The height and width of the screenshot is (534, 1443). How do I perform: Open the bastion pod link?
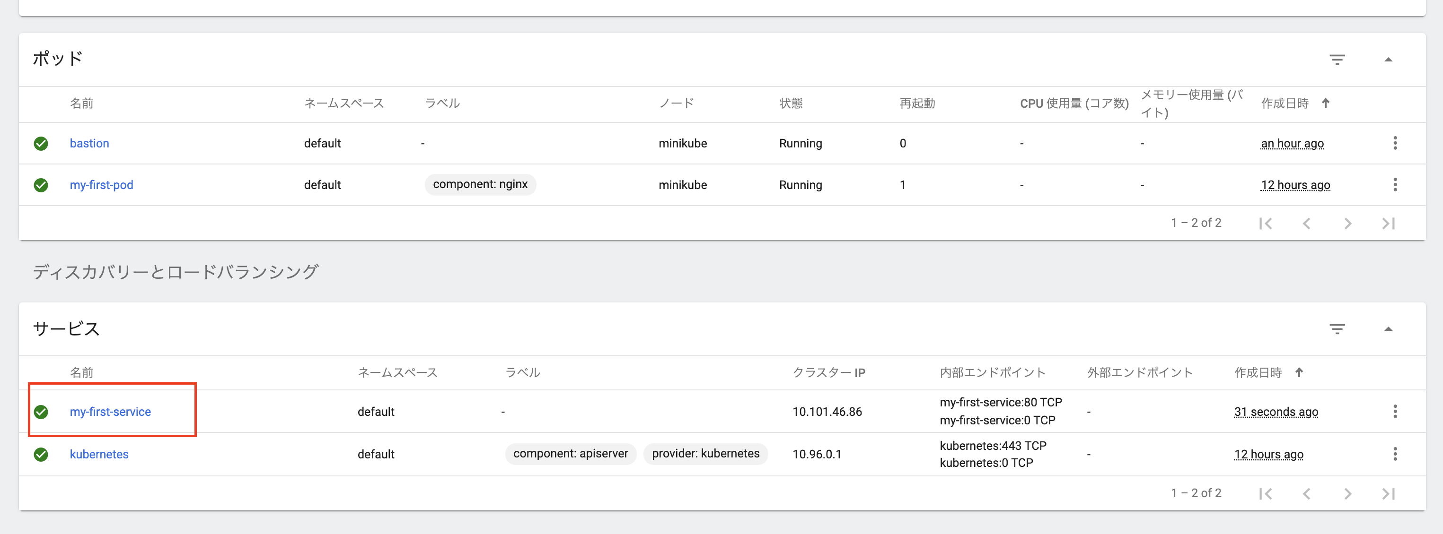click(x=89, y=143)
